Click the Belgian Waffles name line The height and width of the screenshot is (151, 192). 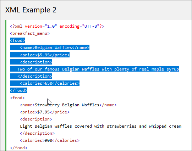coord(55,47)
